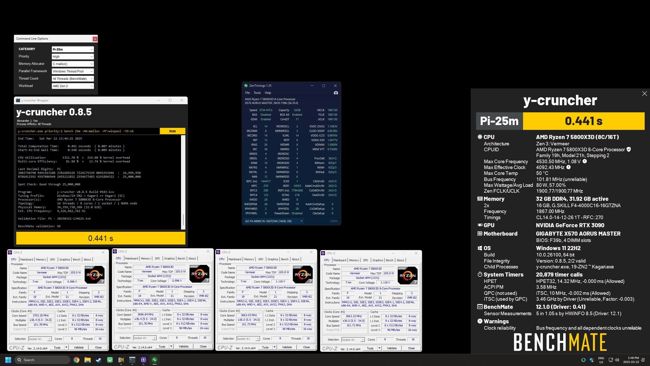
Task: Expand the Tools dropdown arrow in first CPU-Z window
Action: [66, 347]
